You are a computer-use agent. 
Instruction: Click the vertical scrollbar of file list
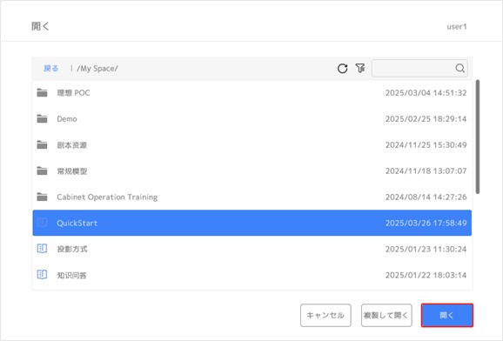(x=478, y=137)
